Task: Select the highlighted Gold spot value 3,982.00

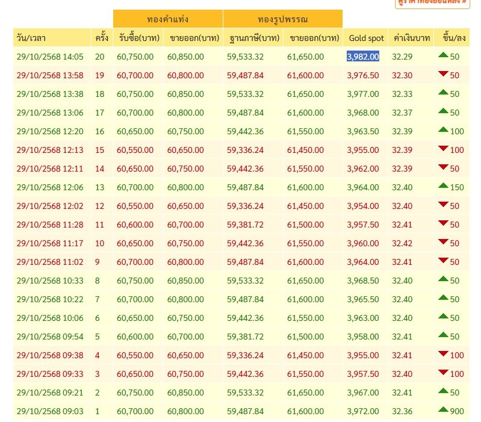Action: pos(363,57)
